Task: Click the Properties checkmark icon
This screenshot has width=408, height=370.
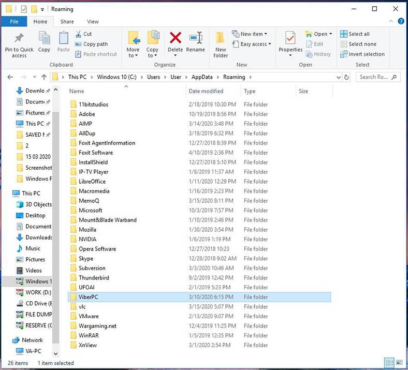Action: point(290,38)
